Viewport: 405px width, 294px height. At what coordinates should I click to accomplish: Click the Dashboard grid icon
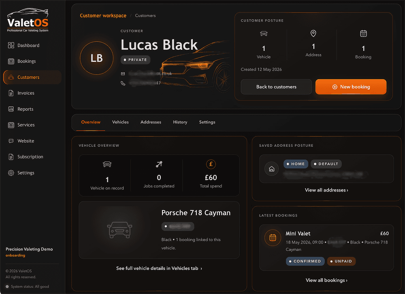(x=11, y=45)
